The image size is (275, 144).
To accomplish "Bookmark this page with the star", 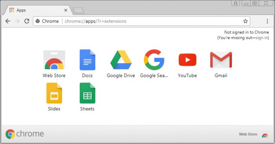I will click(x=246, y=21).
